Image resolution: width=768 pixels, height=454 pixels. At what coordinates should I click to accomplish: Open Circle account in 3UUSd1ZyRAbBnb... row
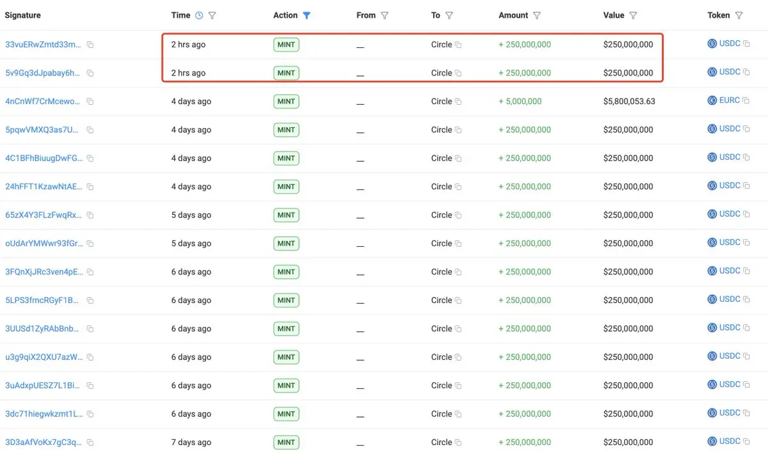coord(442,329)
